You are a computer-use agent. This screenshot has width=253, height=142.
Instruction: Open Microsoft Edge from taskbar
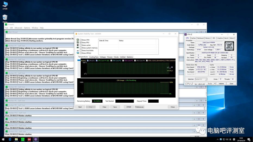(10, 140)
